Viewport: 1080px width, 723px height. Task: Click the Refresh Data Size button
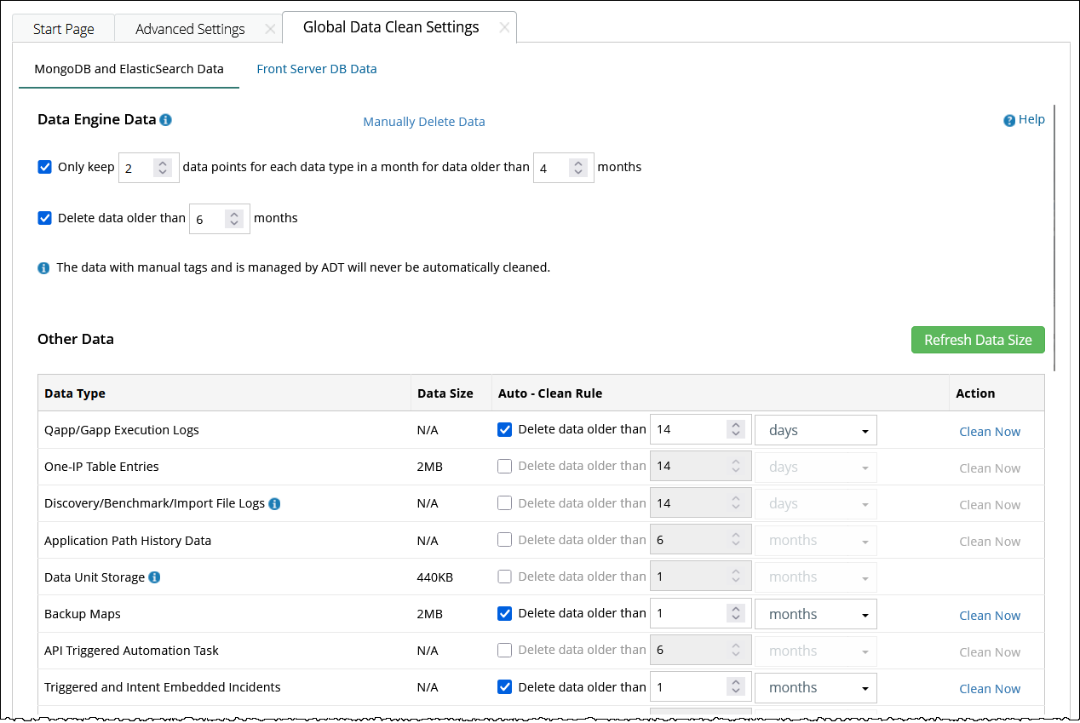click(977, 340)
